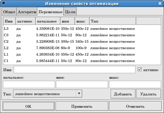Image resolution: width=164 pixels, height=113 pixels.
Task: Click max value 80e-12 in C1 row
Action: (x=81, y=61)
